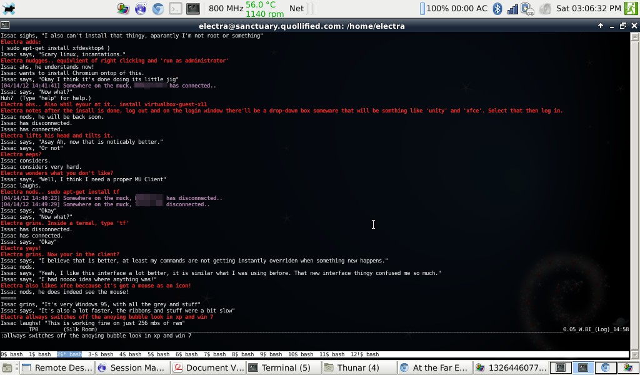Expand the grouped Thunar (4) taskbar button
The image size is (640, 375).
pyautogui.click(x=357, y=368)
